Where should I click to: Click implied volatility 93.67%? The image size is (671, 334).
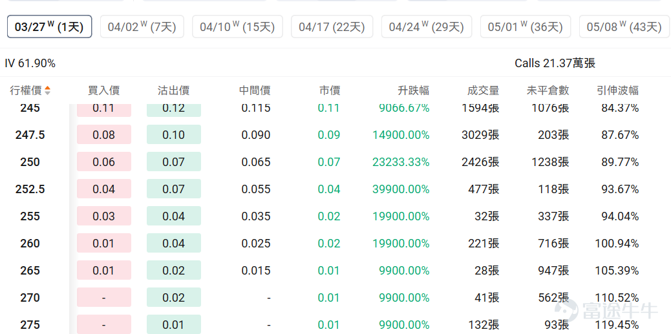tap(620, 189)
